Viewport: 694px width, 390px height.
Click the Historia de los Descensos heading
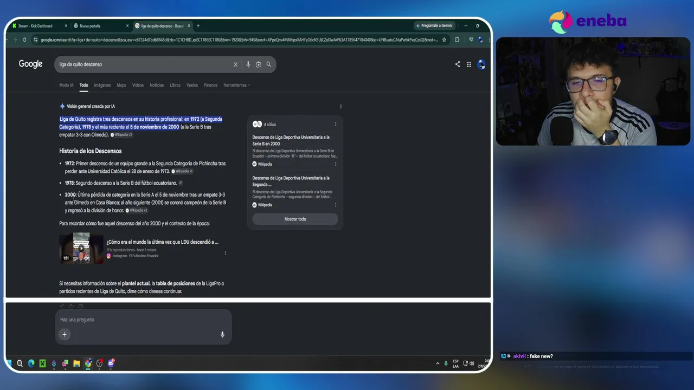click(91, 151)
